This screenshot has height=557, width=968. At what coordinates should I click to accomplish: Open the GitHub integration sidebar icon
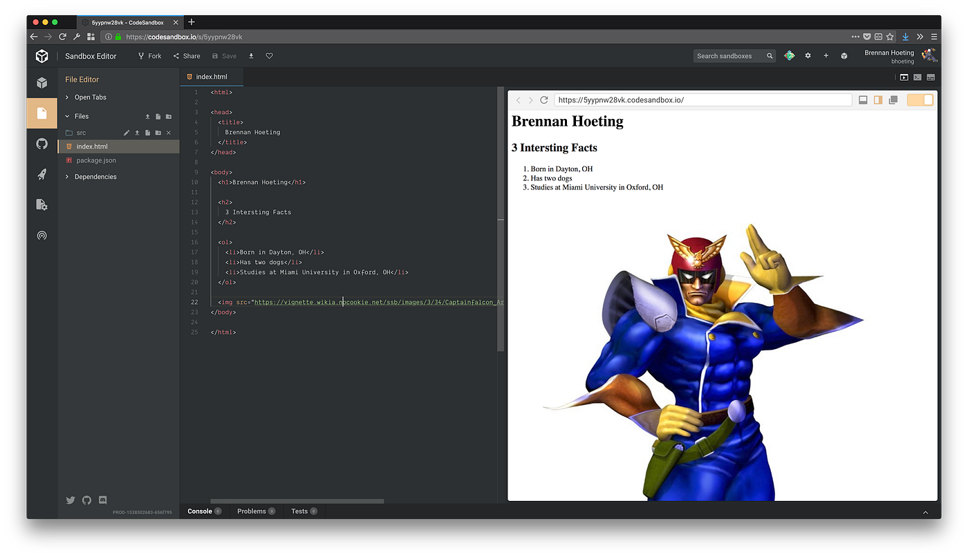pyautogui.click(x=41, y=144)
